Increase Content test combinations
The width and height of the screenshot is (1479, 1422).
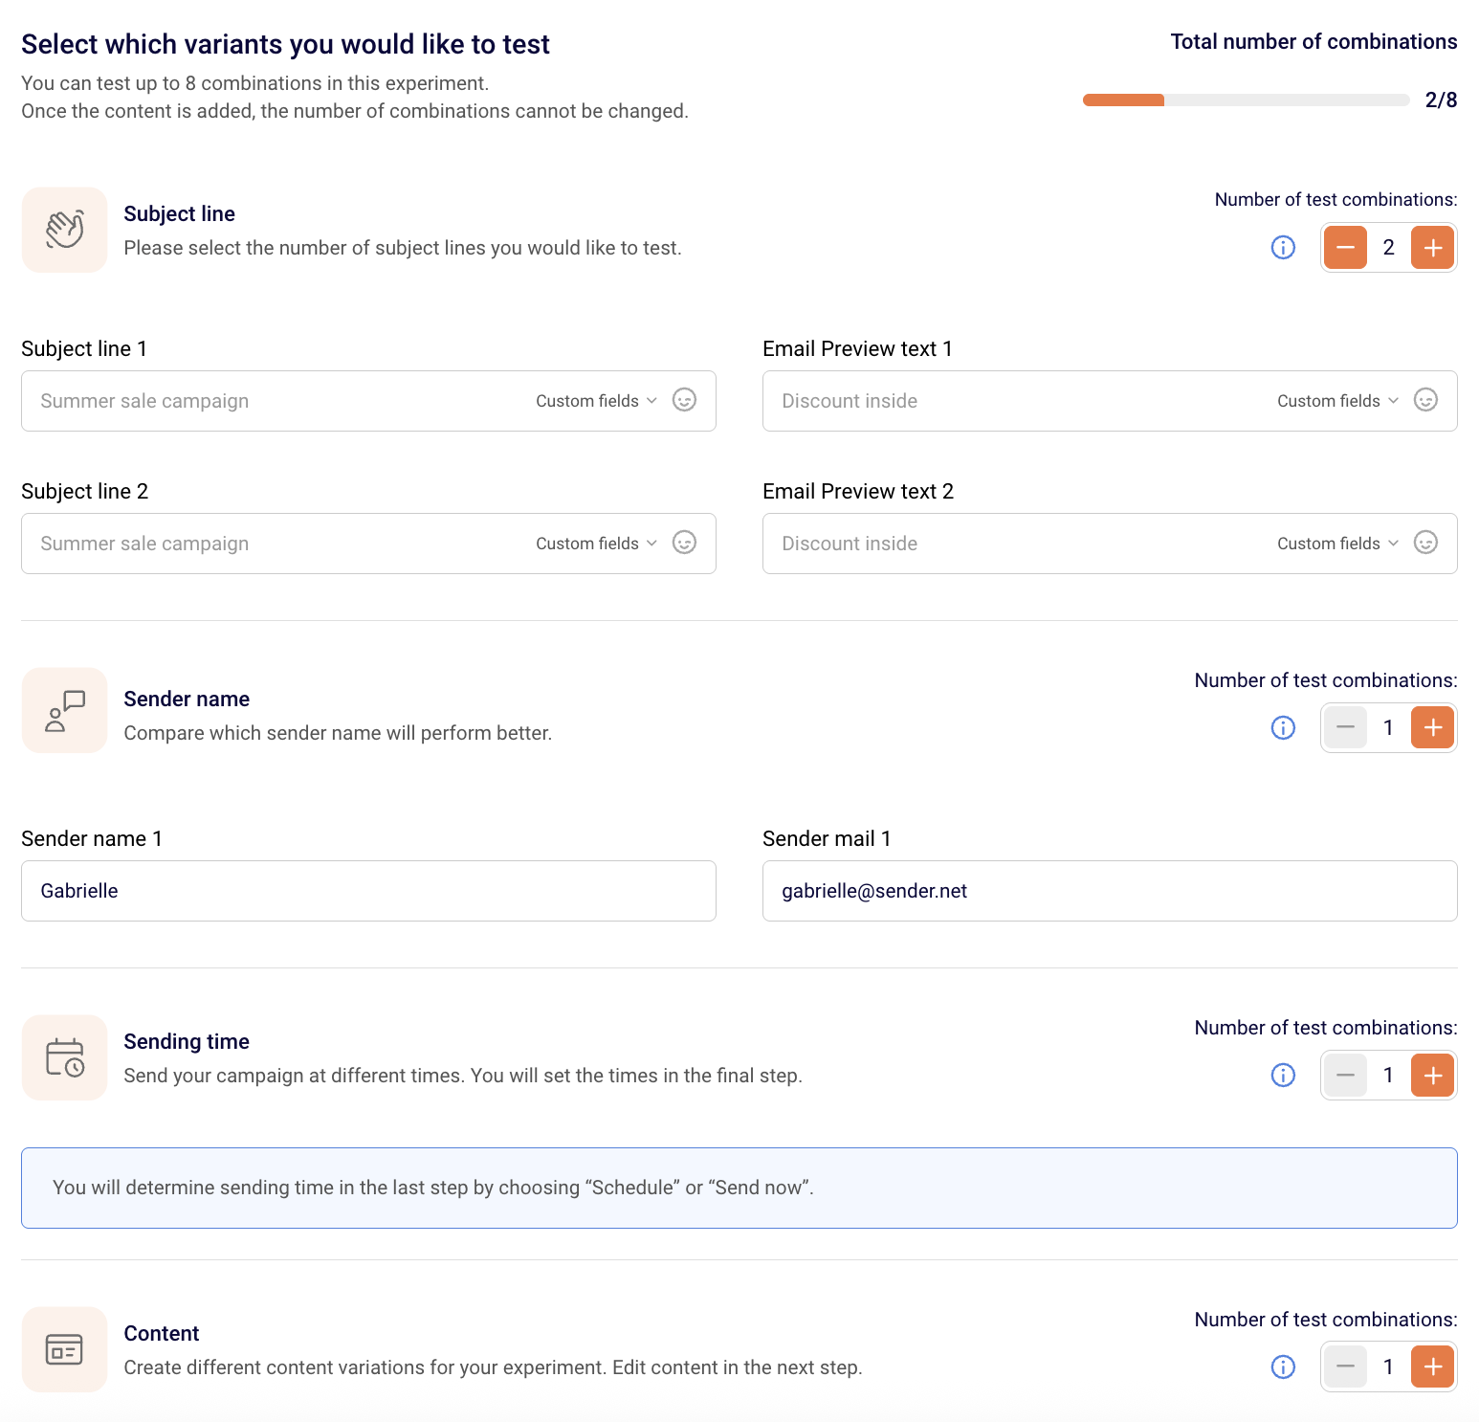[x=1432, y=1367]
